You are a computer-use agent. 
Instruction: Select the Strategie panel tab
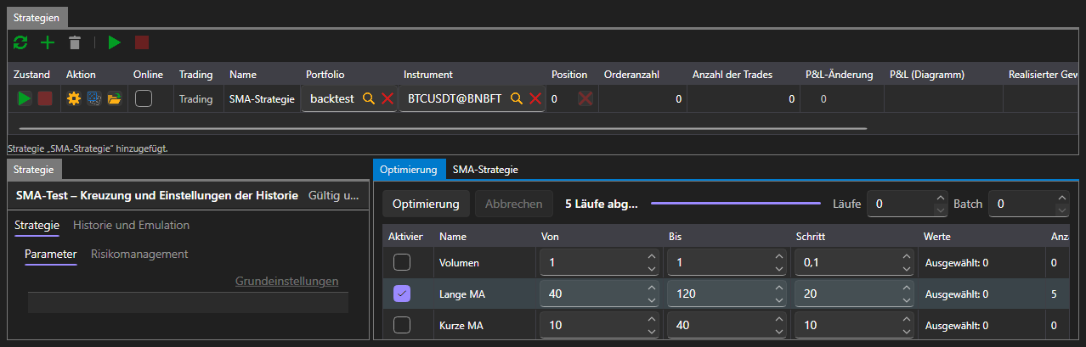(34, 169)
